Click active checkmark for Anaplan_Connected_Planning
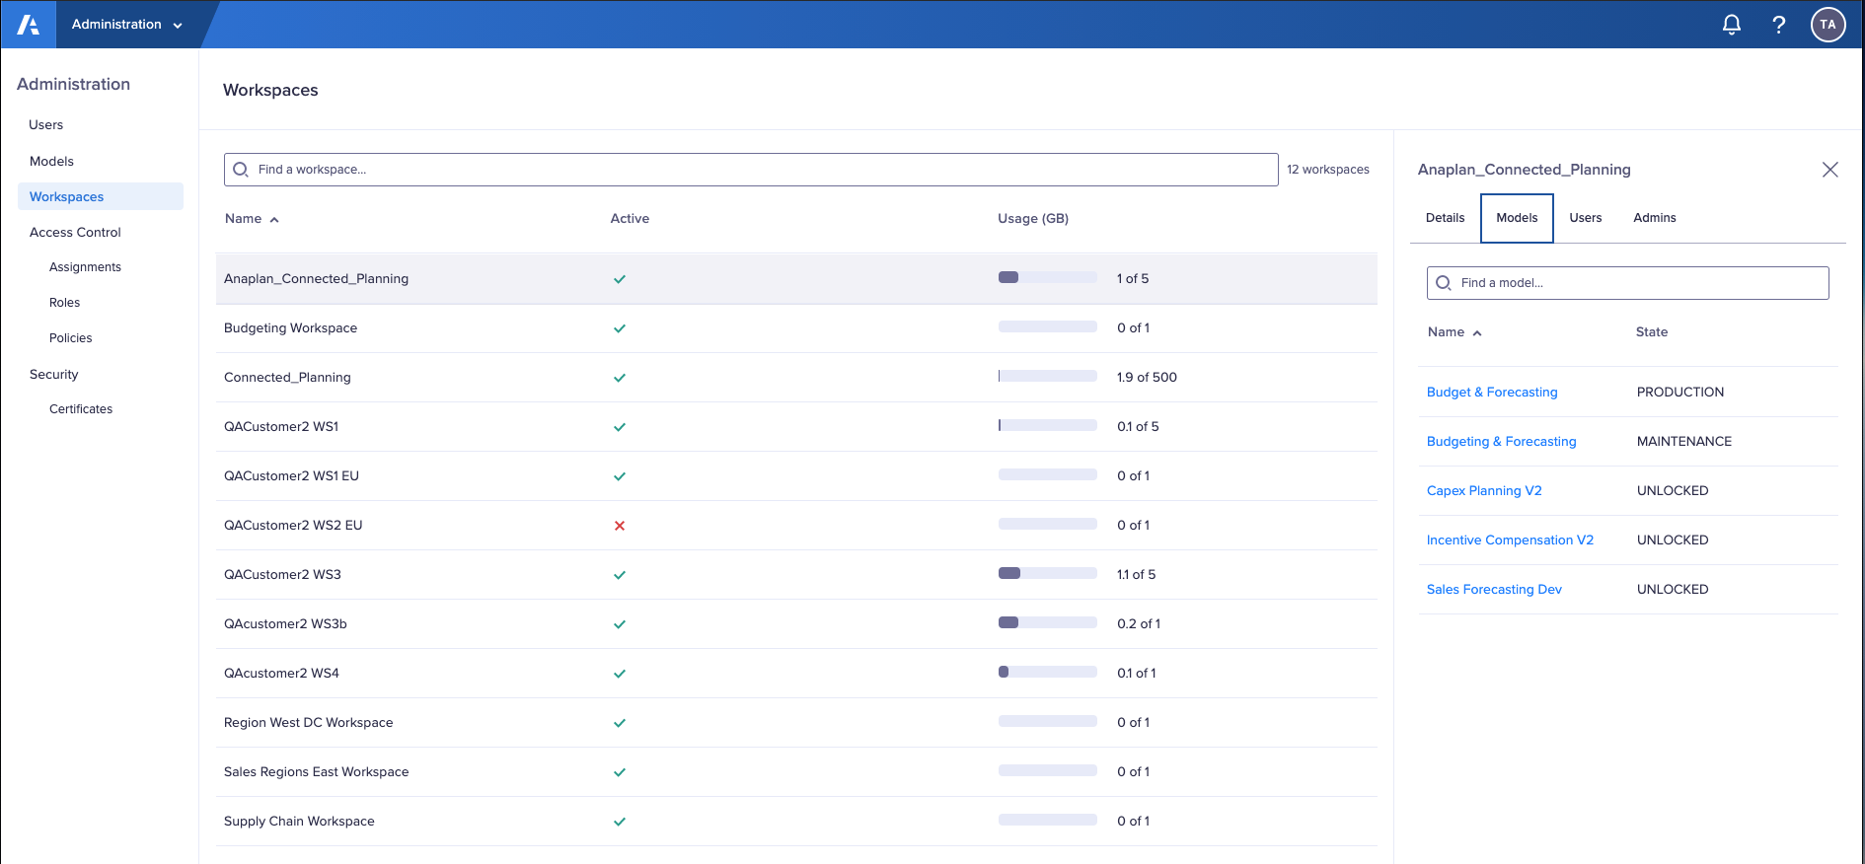 click(x=620, y=279)
